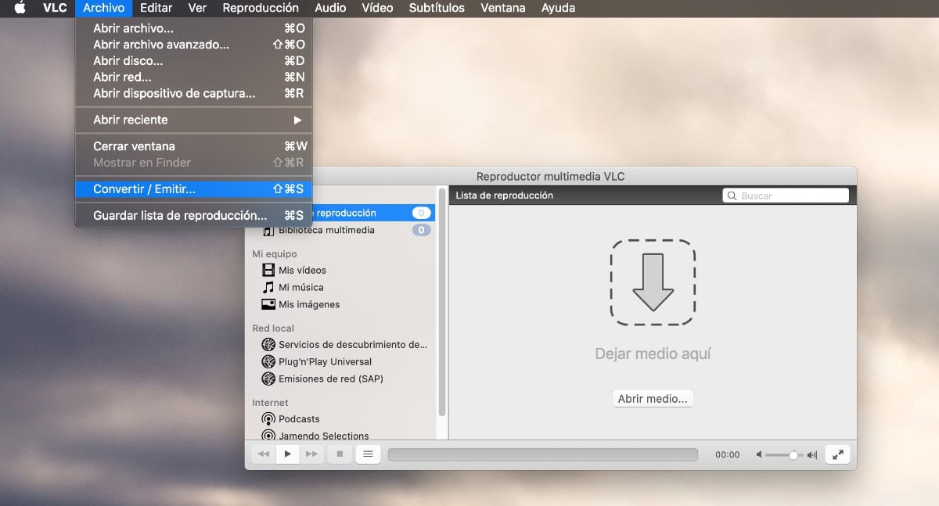Click the Mi música note icon
The width and height of the screenshot is (939, 506).
tap(268, 288)
